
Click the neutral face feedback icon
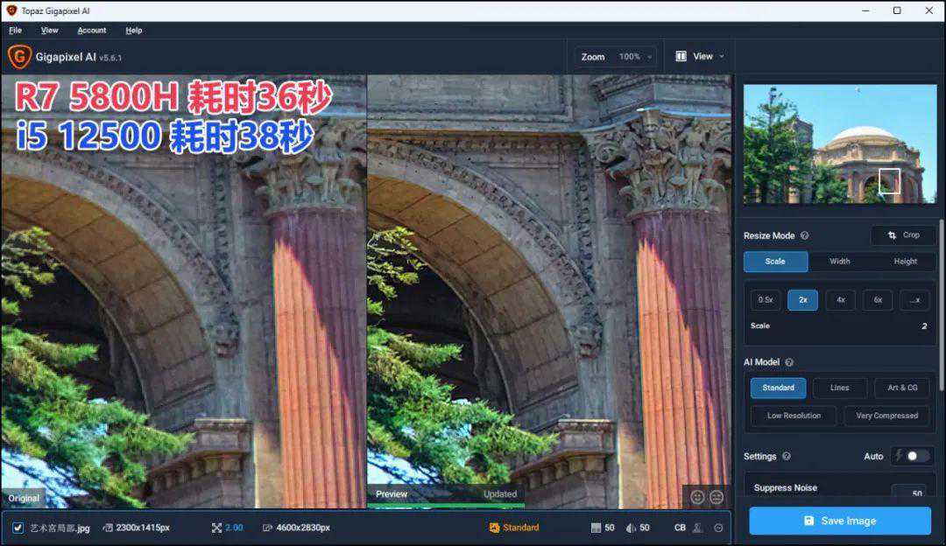click(x=717, y=497)
